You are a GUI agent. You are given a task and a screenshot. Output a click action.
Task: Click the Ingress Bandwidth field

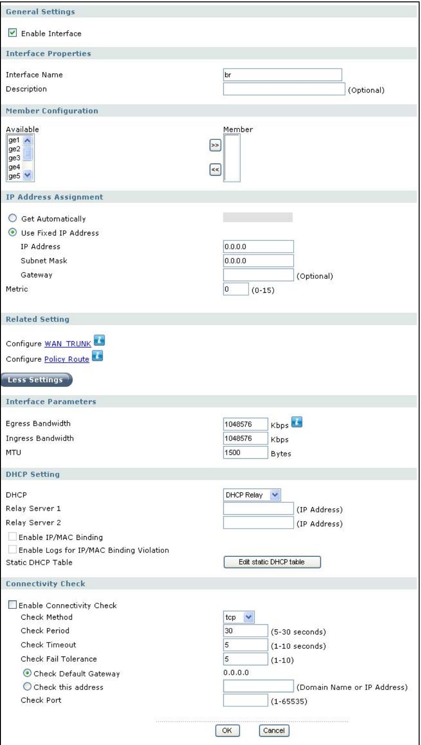[x=246, y=438]
